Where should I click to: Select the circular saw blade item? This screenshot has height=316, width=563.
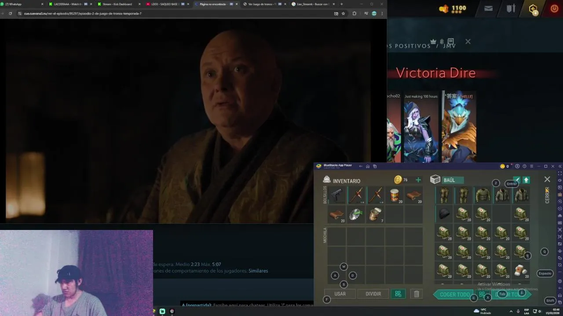coord(356,215)
